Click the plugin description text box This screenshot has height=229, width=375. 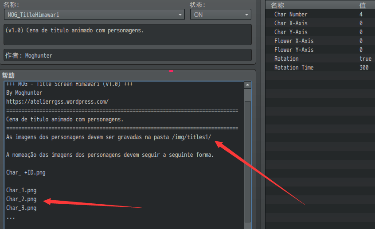point(128,35)
